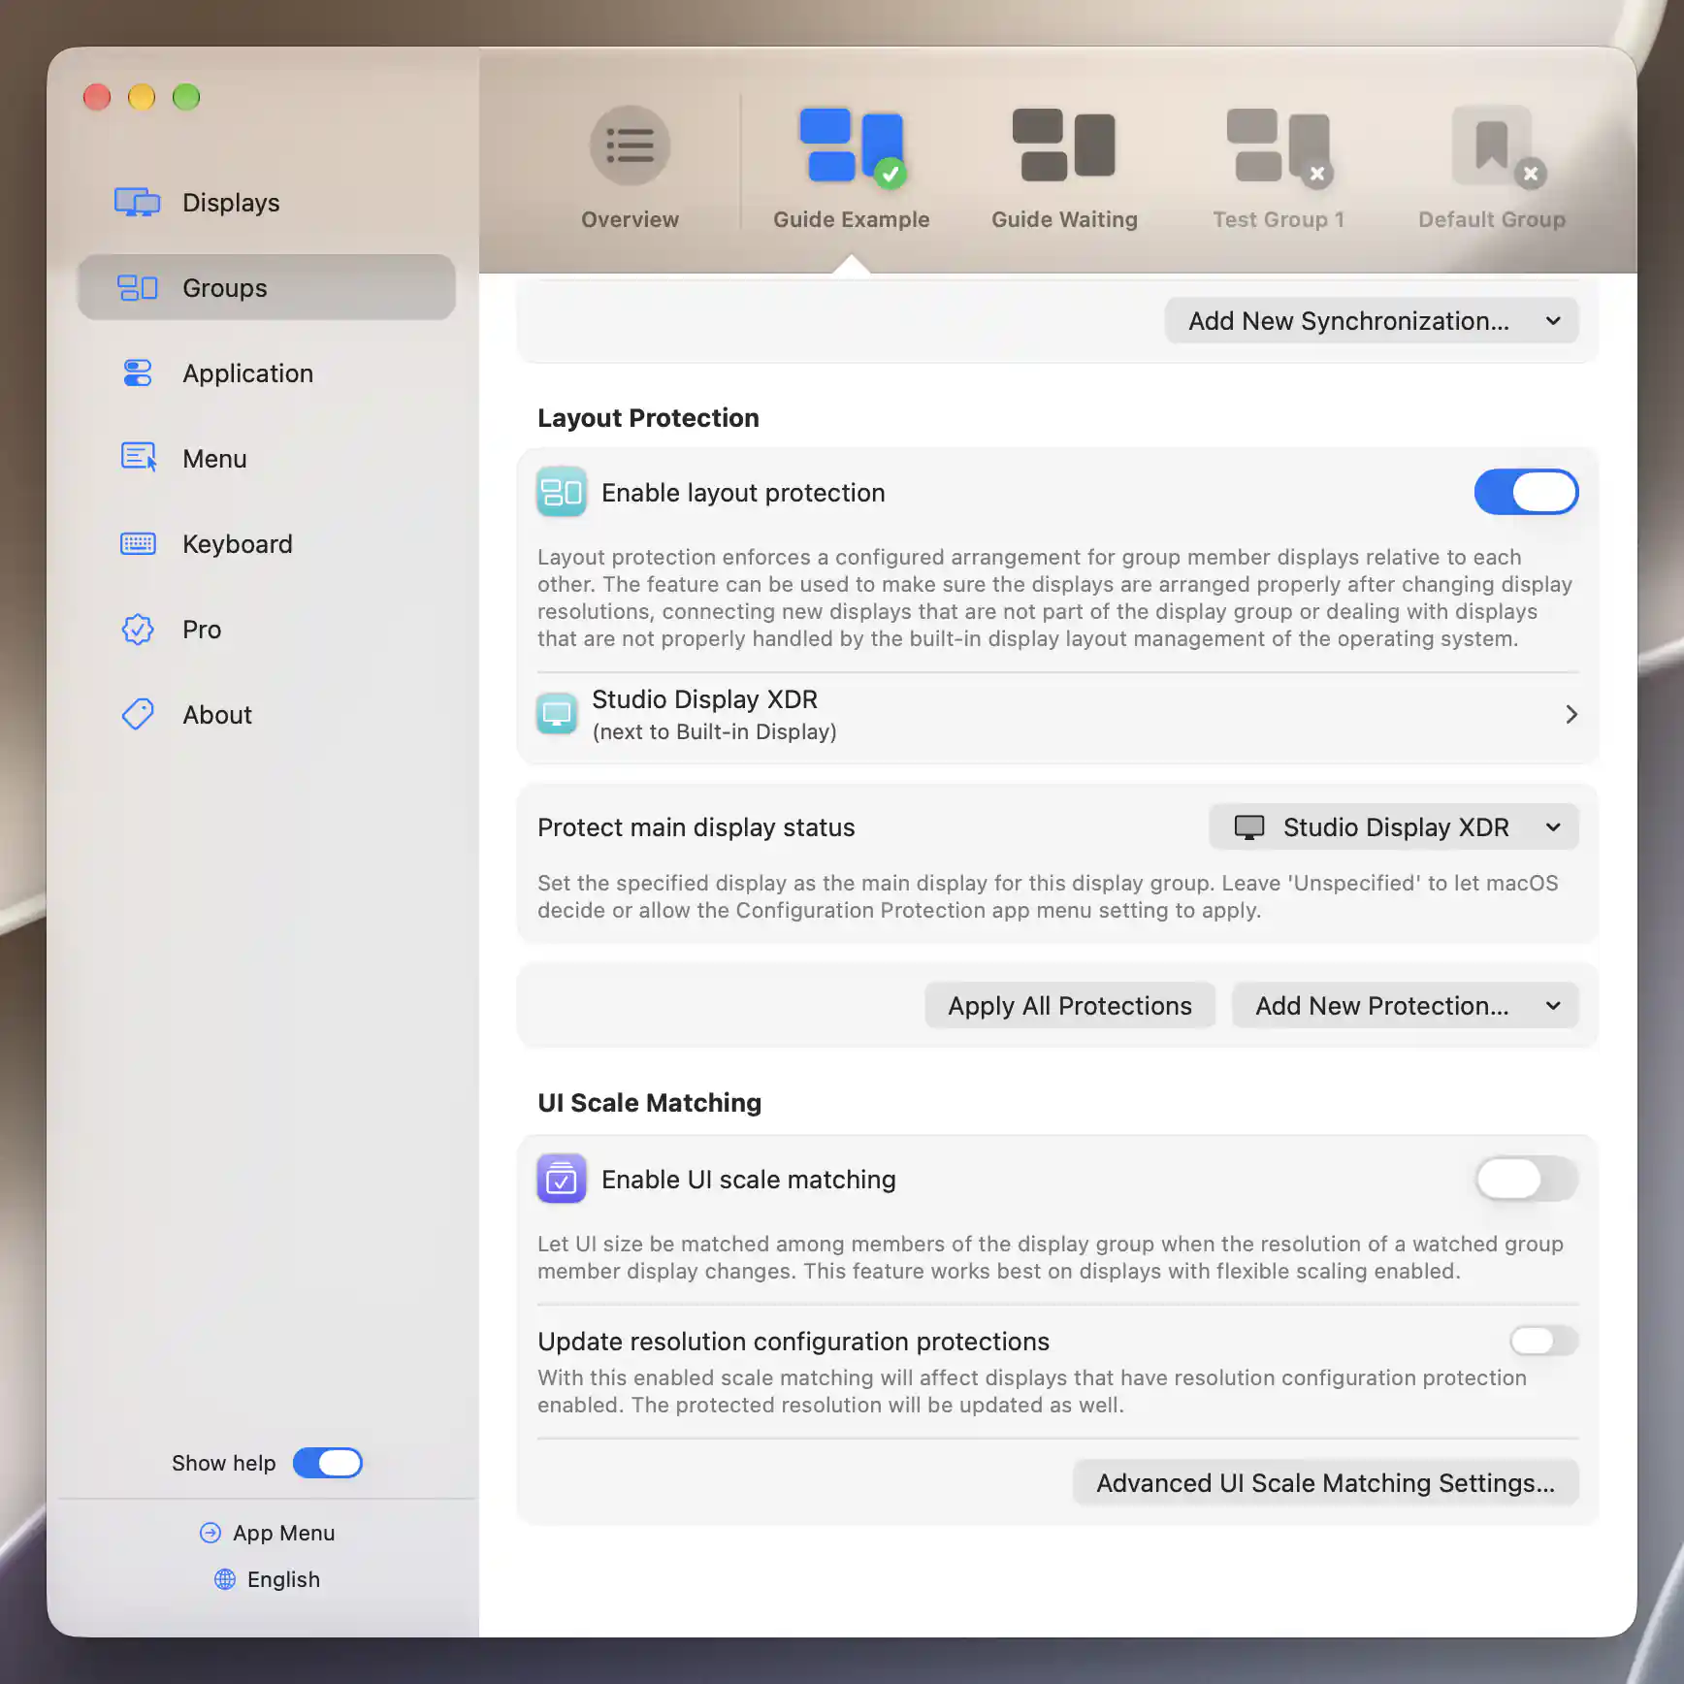Open the Studio Display XDR main display dropdown
The image size is (1684, 1684).
1393,827
